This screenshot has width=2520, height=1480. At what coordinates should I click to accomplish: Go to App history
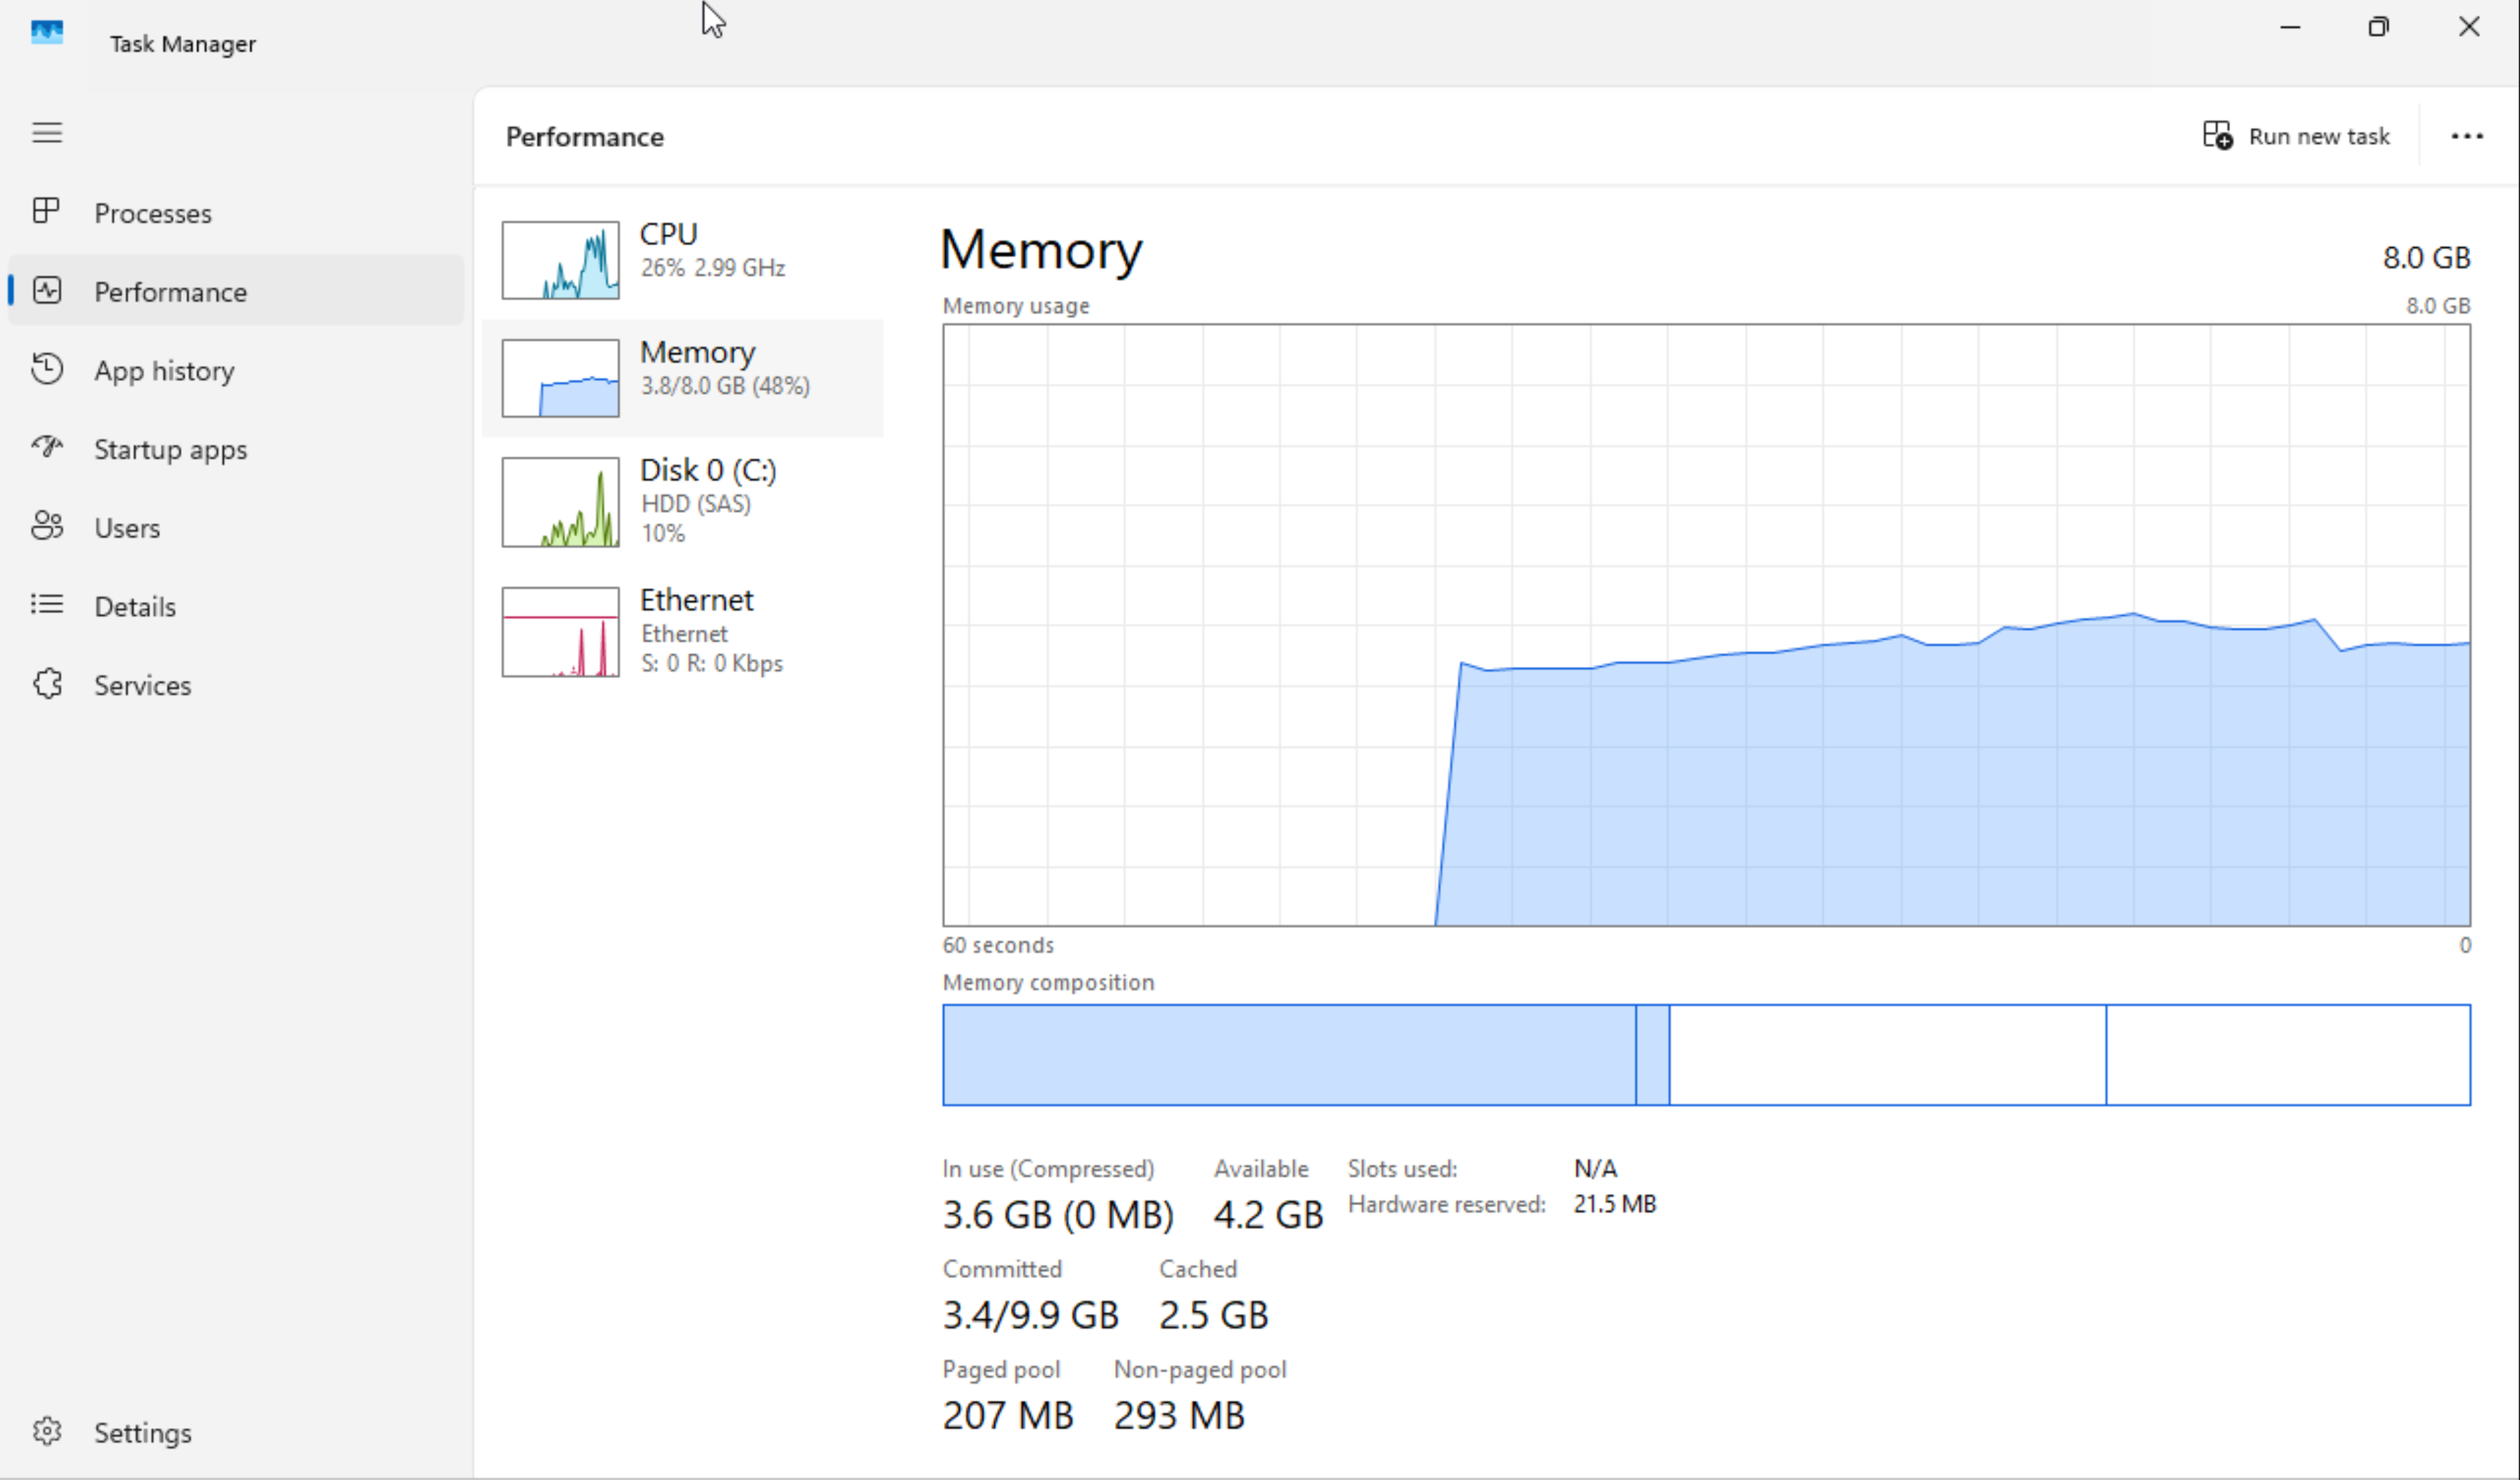pyautogui.click(x=236, y=371)
